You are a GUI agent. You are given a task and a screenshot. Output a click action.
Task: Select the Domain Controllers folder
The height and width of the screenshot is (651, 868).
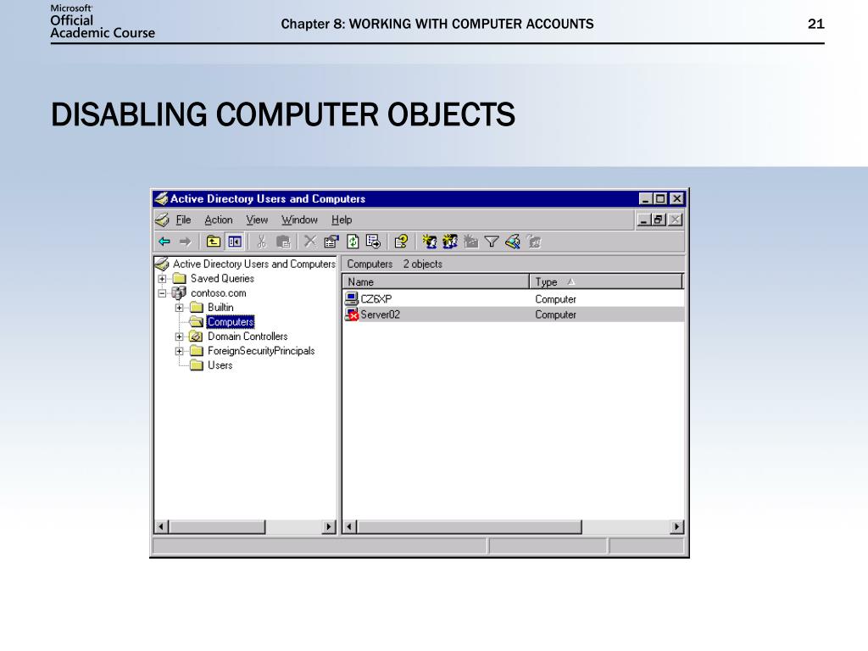248,337
